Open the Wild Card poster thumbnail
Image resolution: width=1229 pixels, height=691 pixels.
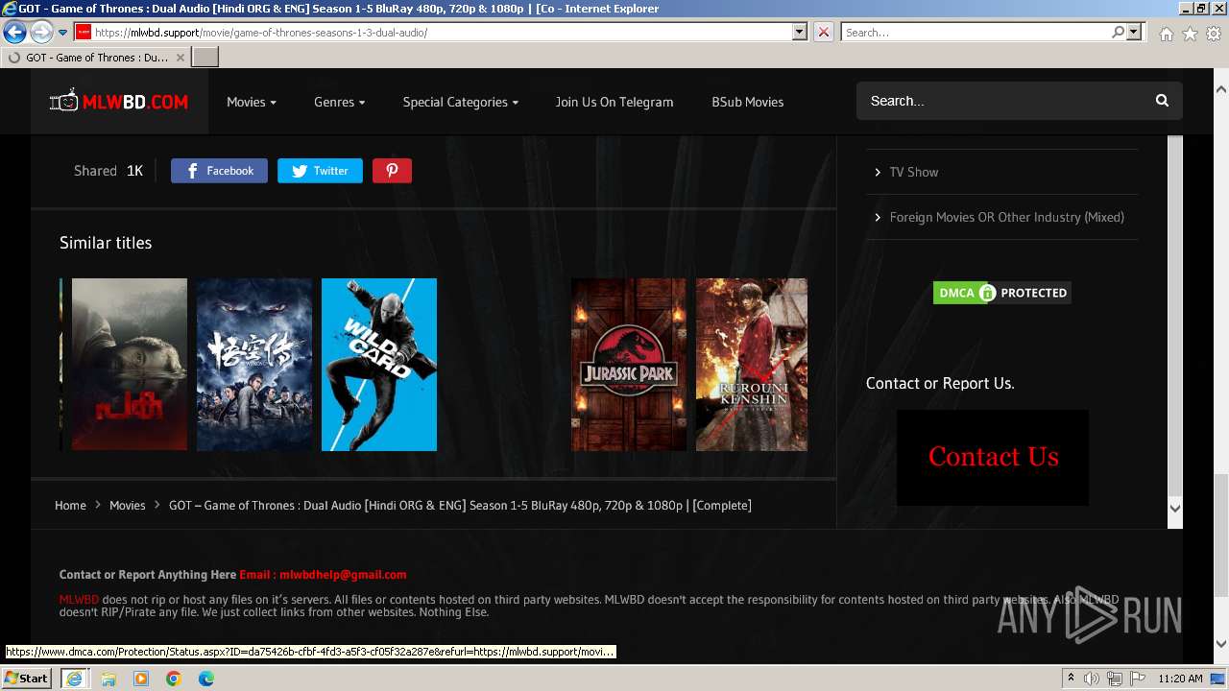379,365
